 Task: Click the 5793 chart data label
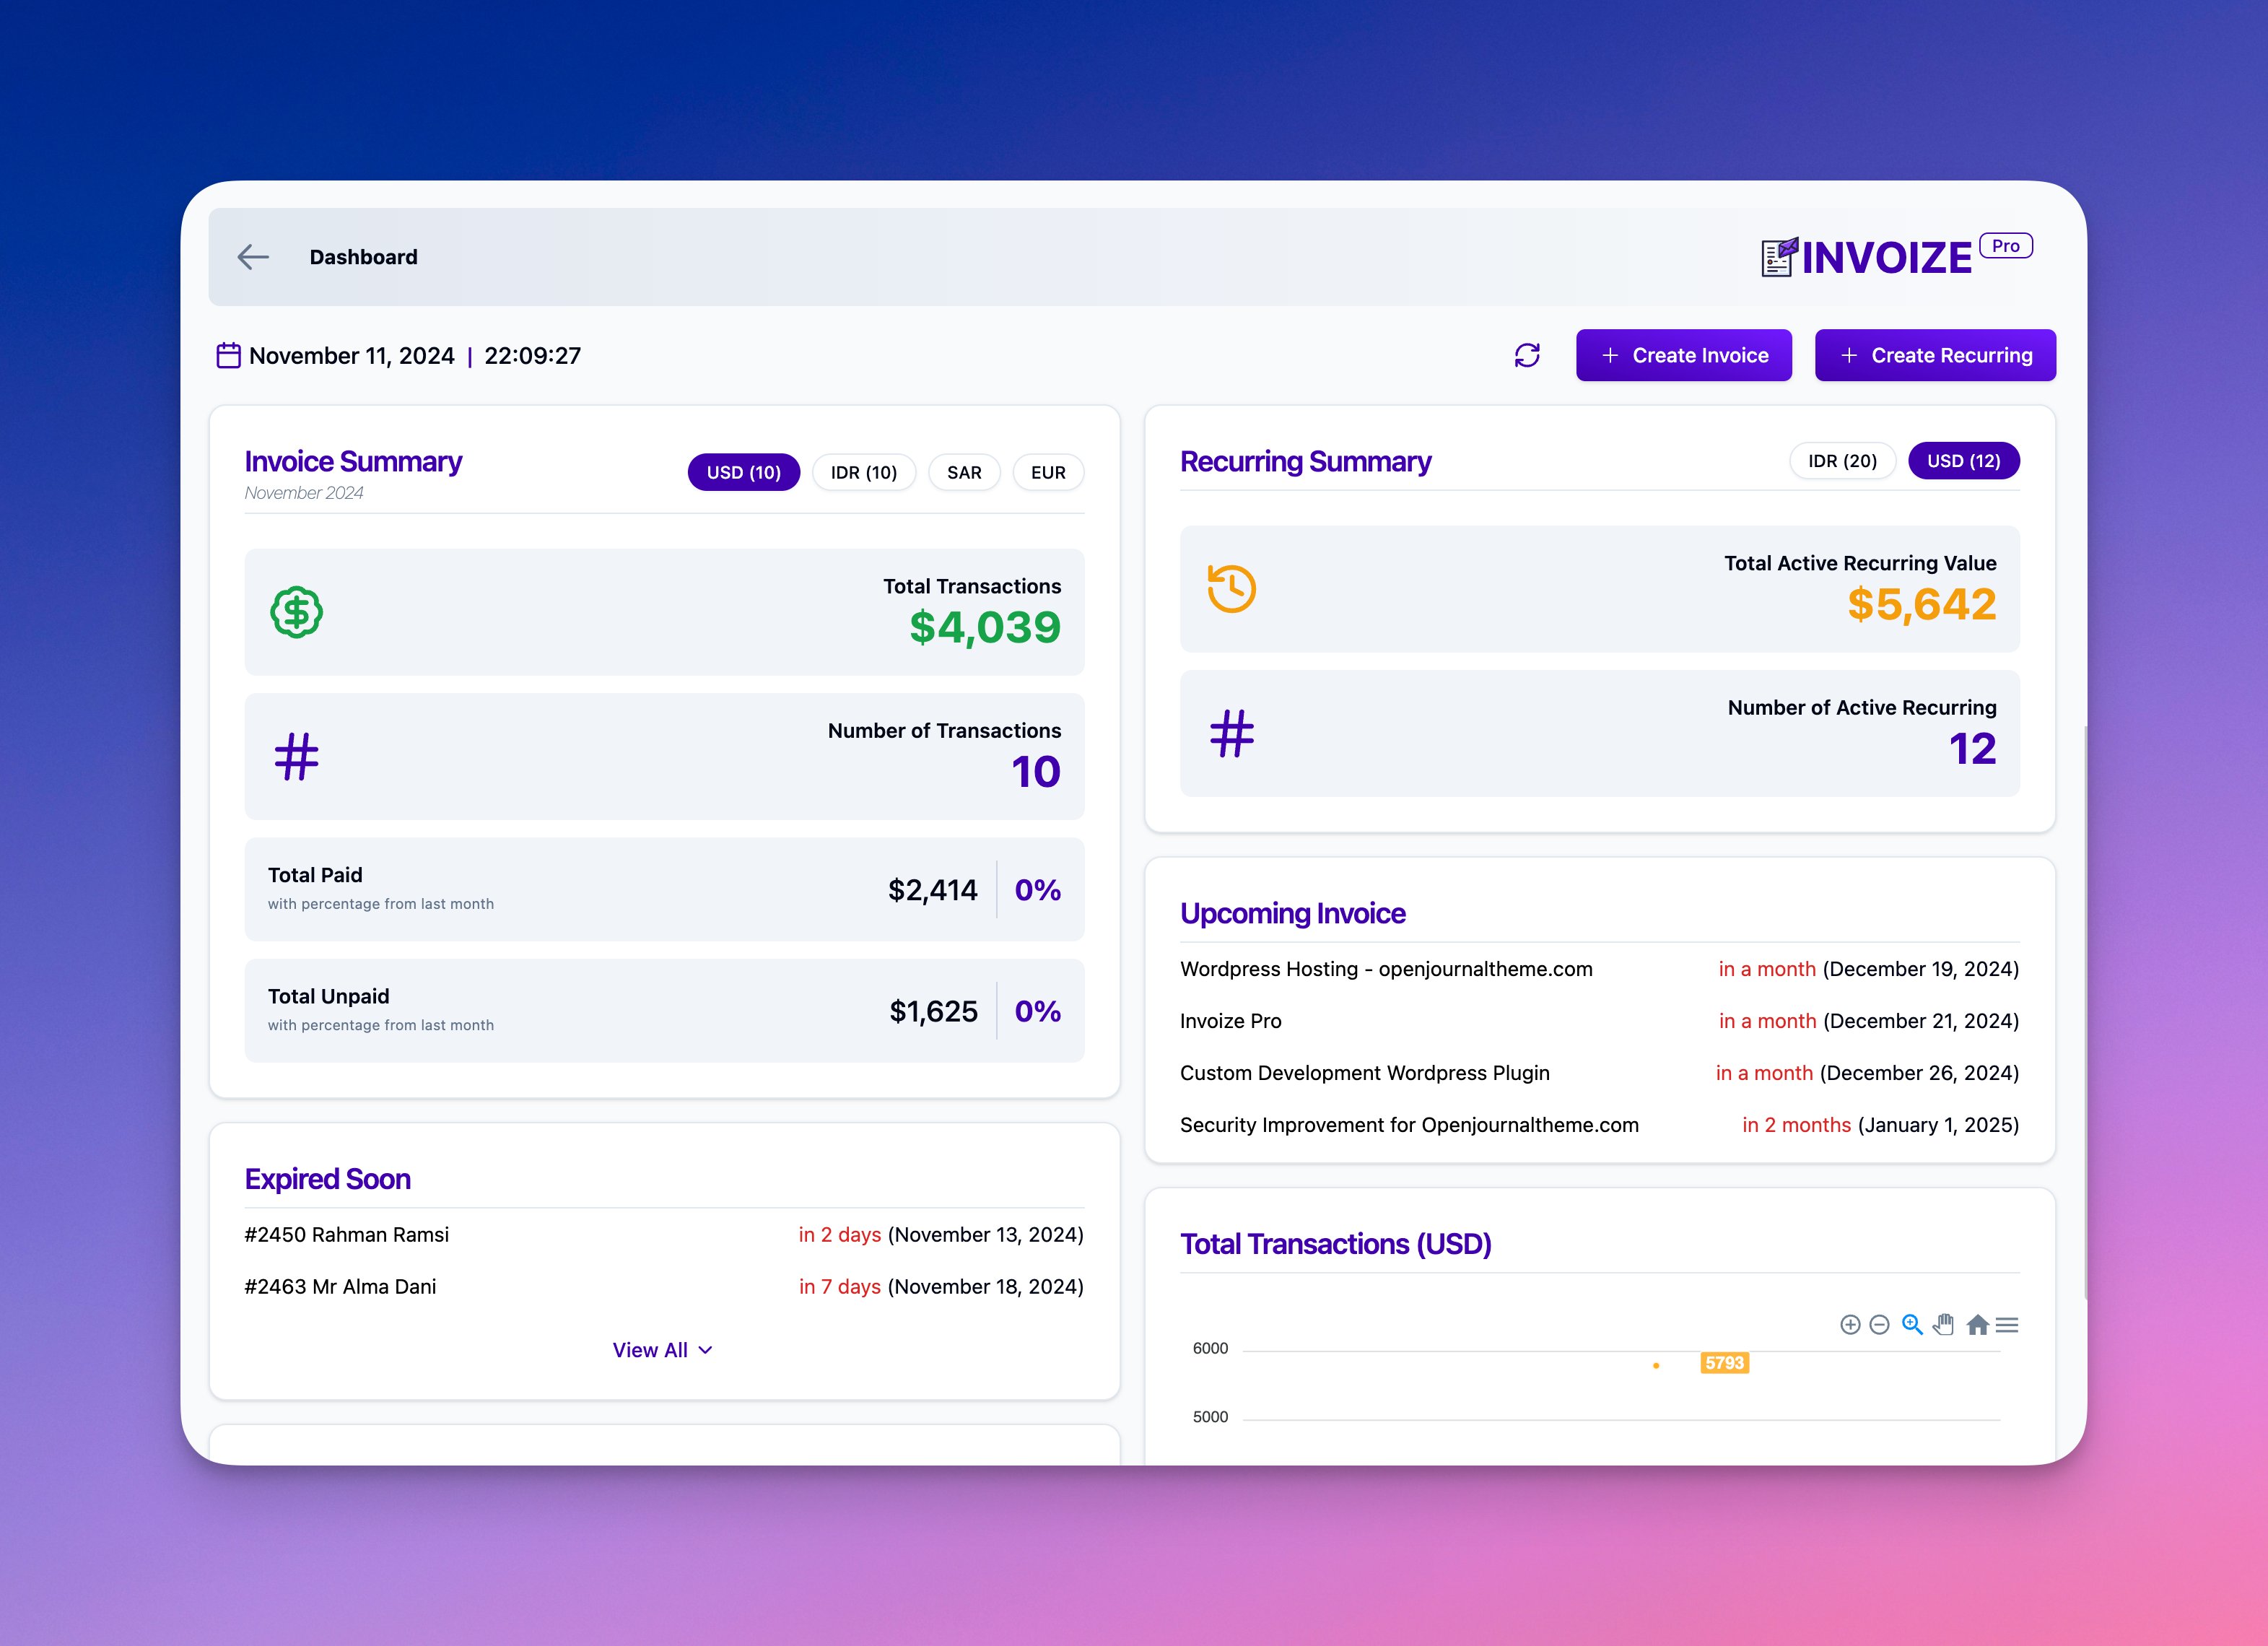tap(1724, 1363)
